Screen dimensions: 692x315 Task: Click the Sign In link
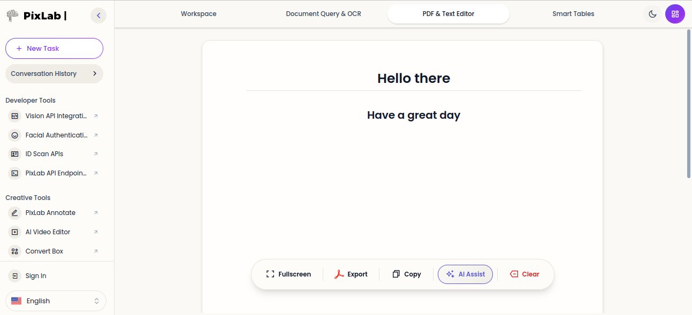click(x=36, y=276)
